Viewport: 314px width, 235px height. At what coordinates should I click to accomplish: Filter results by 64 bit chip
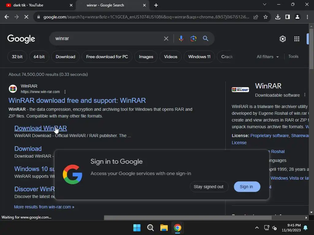point(39,57)
